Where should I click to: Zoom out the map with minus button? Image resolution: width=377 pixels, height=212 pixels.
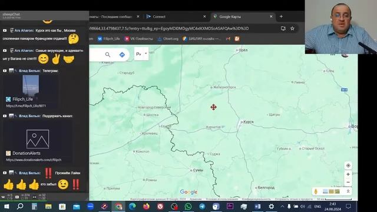point(348,183)
